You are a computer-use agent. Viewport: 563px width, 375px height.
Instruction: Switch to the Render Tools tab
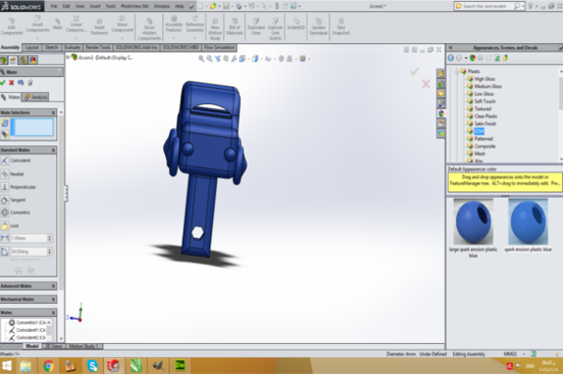[98, 48]
